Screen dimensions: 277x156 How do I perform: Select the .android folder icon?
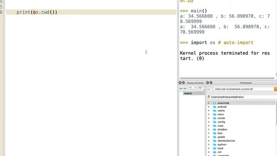coord(215,107)
